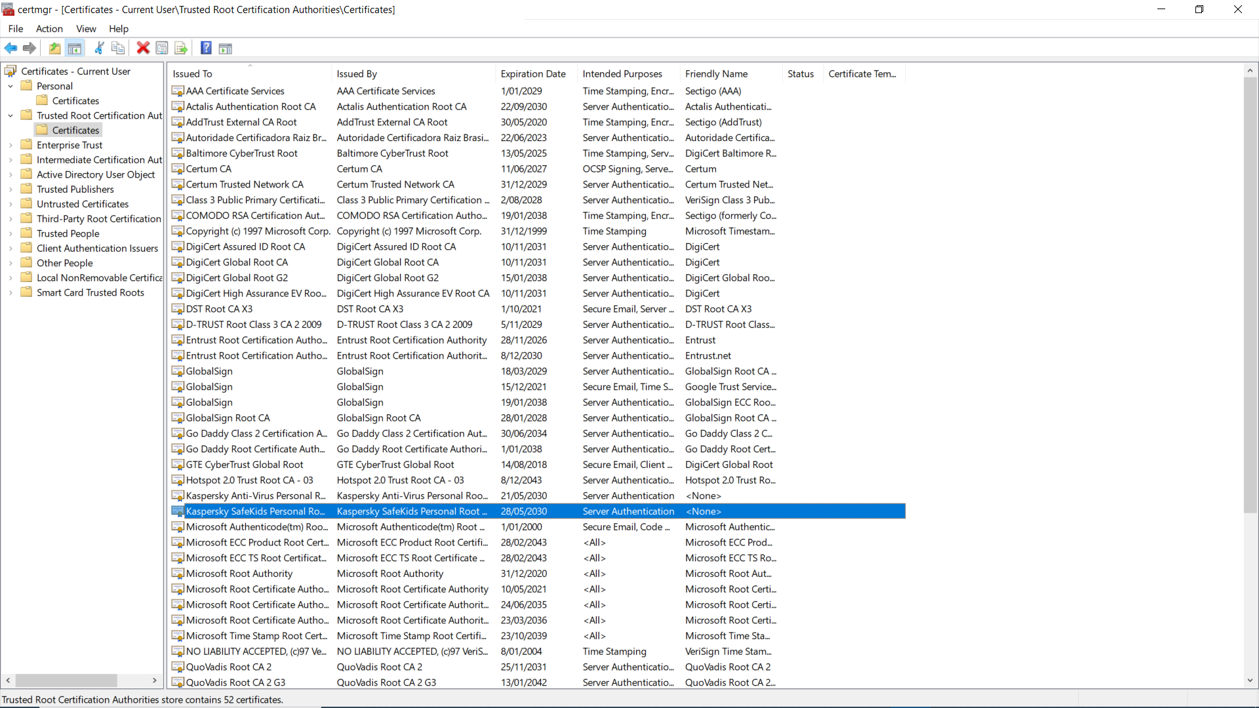Click the Export List toolbar icon
This screenshot has width=1259, height=708.
pyautogui.click(x=181, y=48)
